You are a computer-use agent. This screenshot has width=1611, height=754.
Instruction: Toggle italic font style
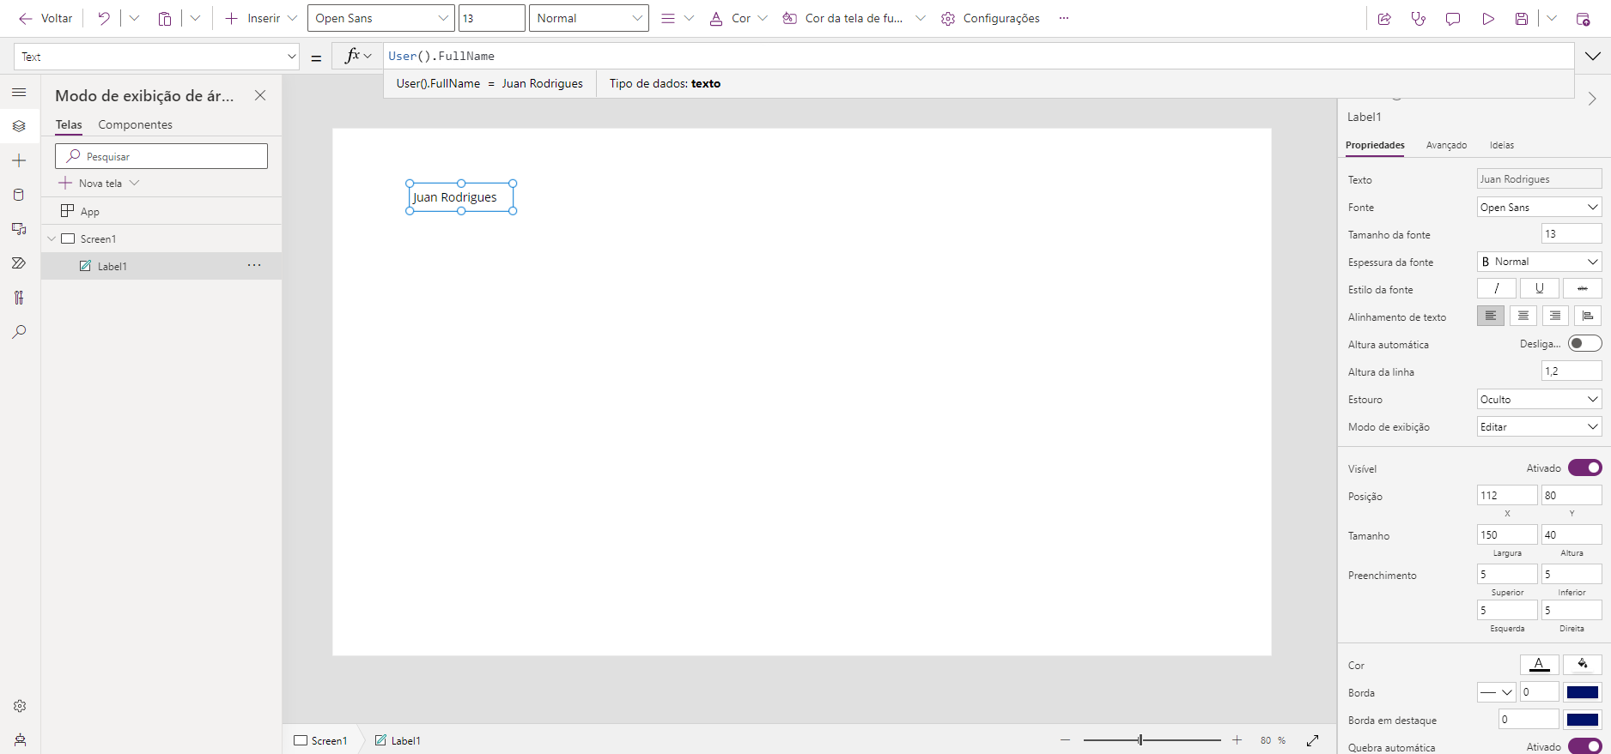point(1497,288)
